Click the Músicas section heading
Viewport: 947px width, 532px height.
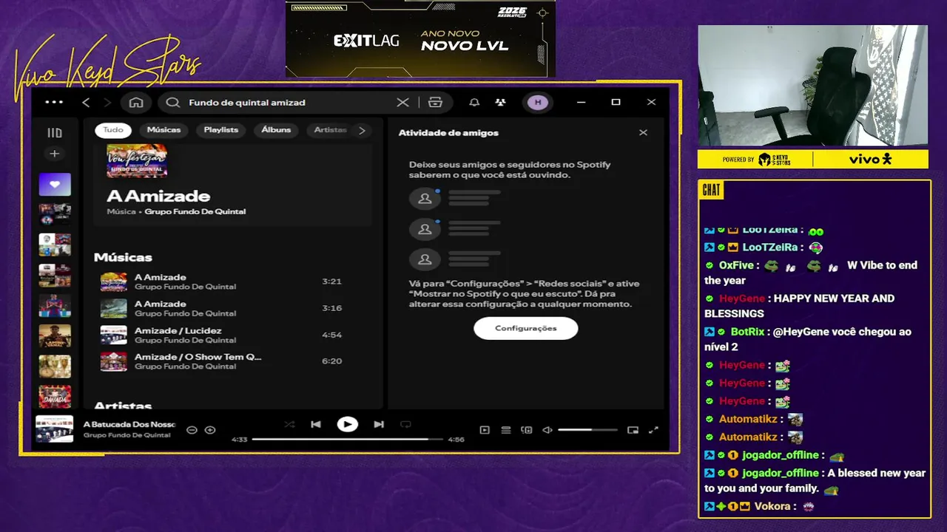pos(123,257)
